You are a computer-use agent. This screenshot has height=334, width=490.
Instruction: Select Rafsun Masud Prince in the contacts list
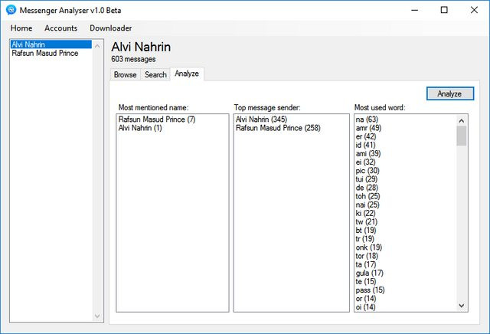point(51,53)
